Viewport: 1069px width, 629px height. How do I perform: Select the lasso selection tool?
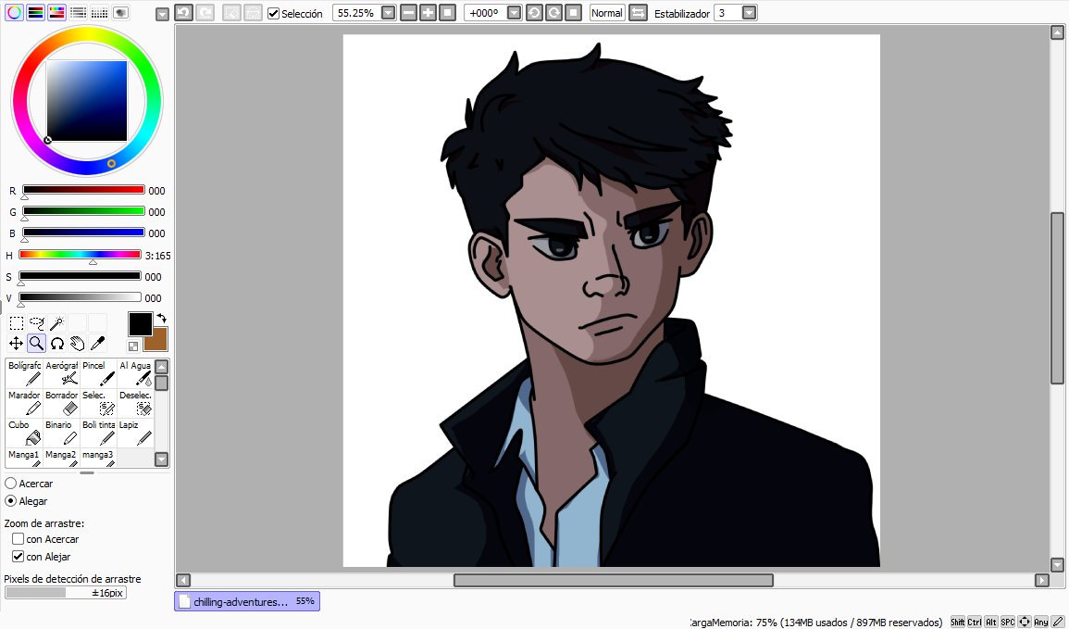37,322
